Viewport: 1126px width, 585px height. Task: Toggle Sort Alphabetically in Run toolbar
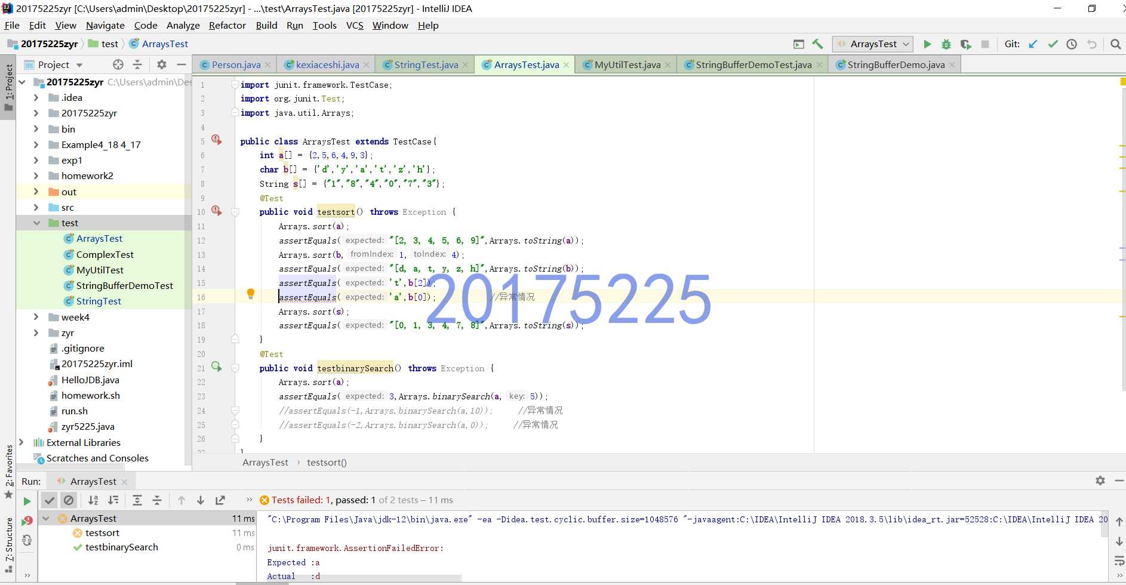click(93, 500)
